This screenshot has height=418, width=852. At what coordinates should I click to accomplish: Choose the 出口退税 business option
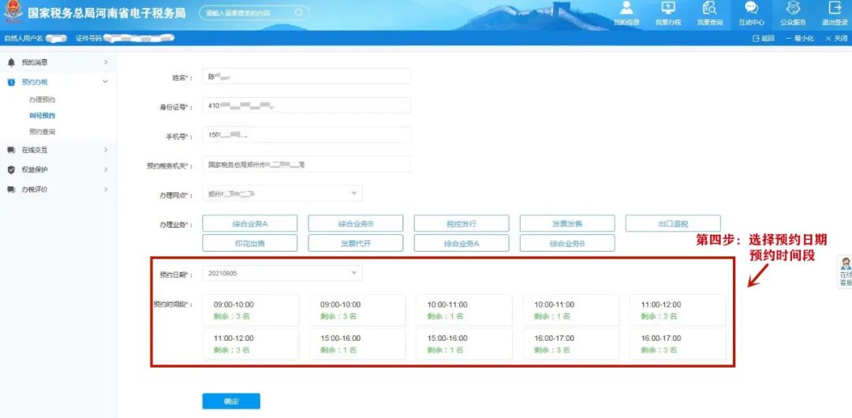(x=673, y=223)
